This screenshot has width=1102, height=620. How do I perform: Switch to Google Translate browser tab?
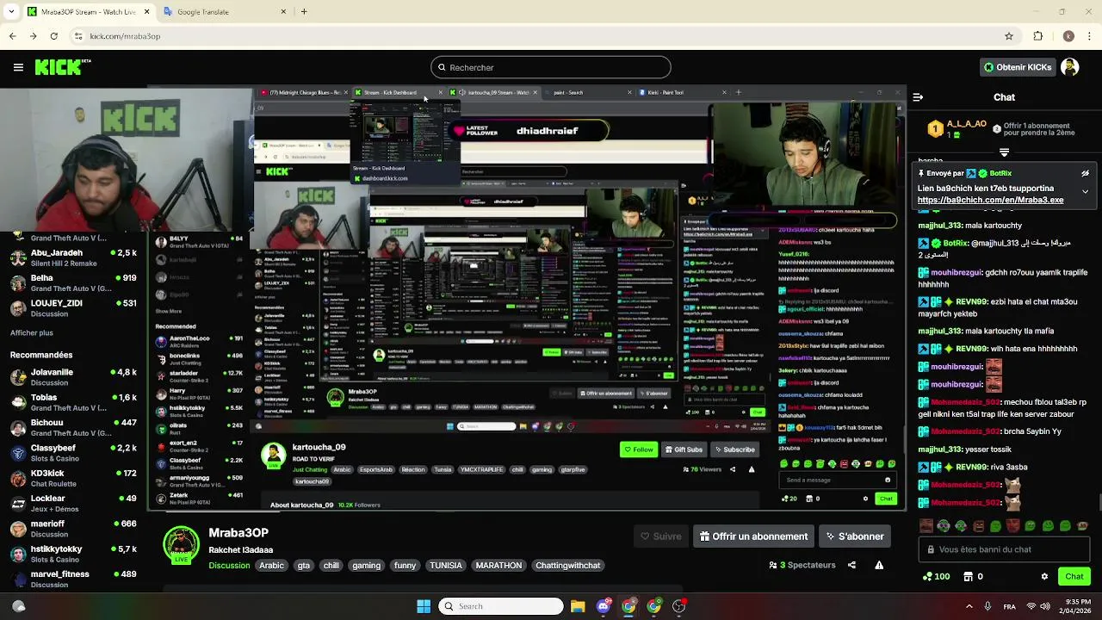click(224, 12)
